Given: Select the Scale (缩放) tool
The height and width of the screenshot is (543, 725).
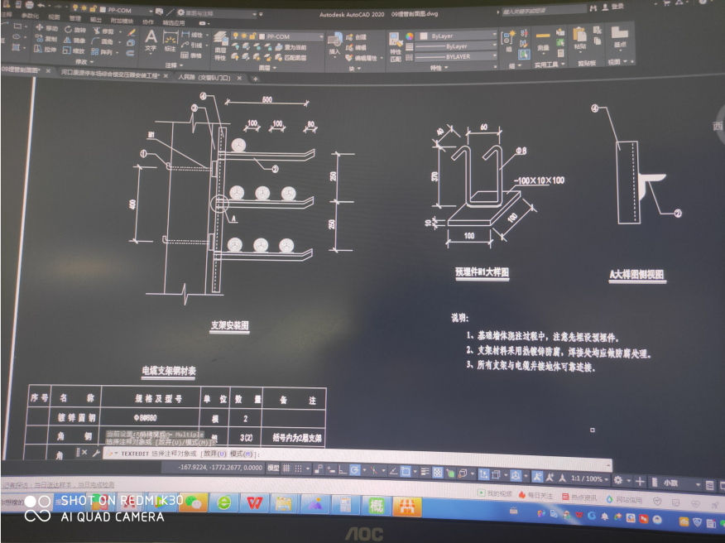Looking at the screenshot, I should [74, 50].
